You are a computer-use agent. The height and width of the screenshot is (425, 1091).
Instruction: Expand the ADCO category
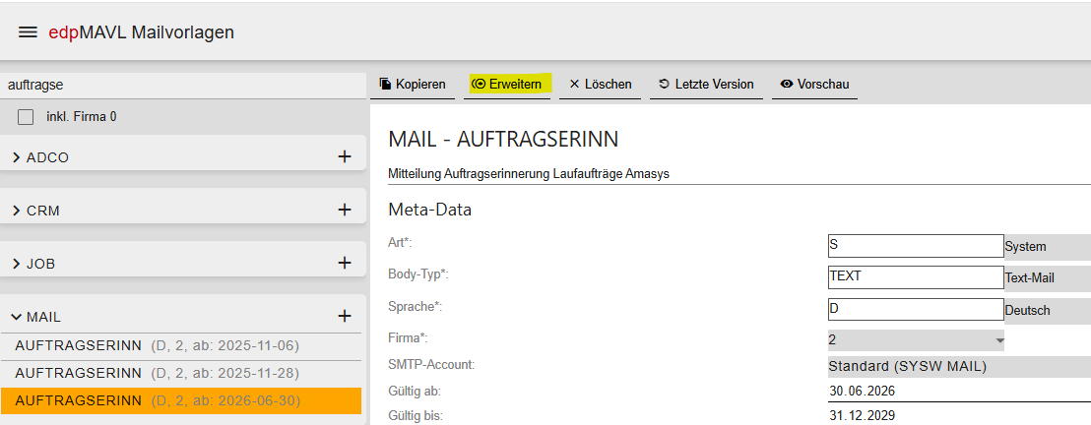coord(41,157)
